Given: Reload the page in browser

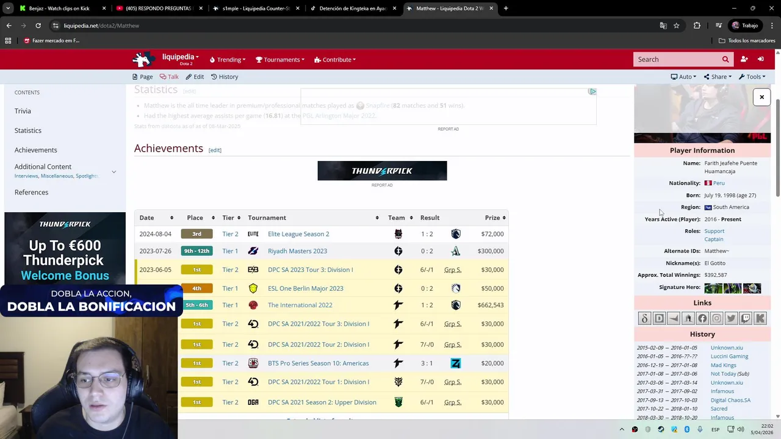Looking at the screenshot, I should (38, 26).
